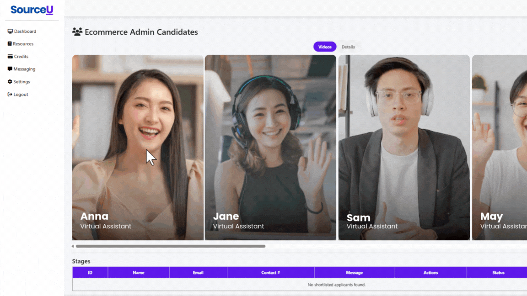Open Anna's candidate video card
This screenshot has width=527, height=296.
coord(138,147)
